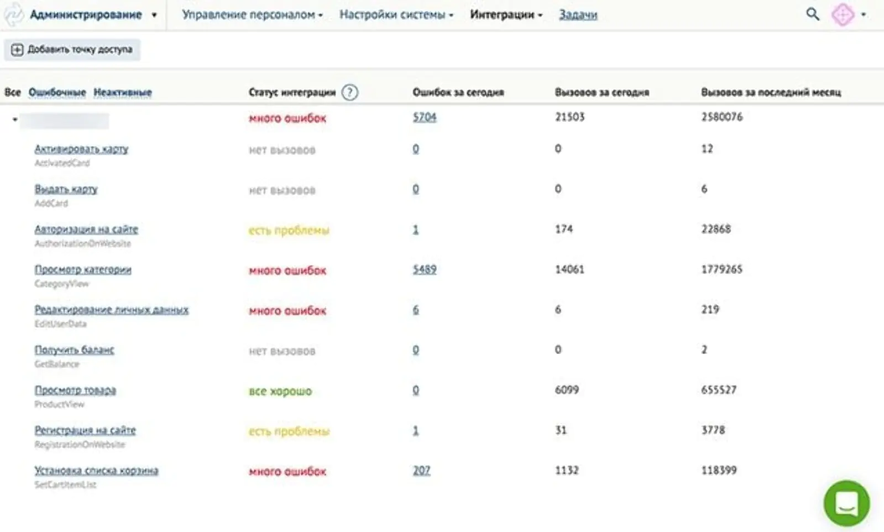Screen dimensions: 884x532
Task: Open the Просмотр категории integration
Action: pos(83,269)
